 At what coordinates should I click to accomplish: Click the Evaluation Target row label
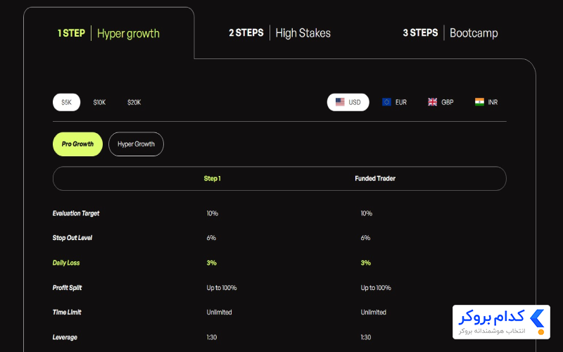tap(76, 213)
